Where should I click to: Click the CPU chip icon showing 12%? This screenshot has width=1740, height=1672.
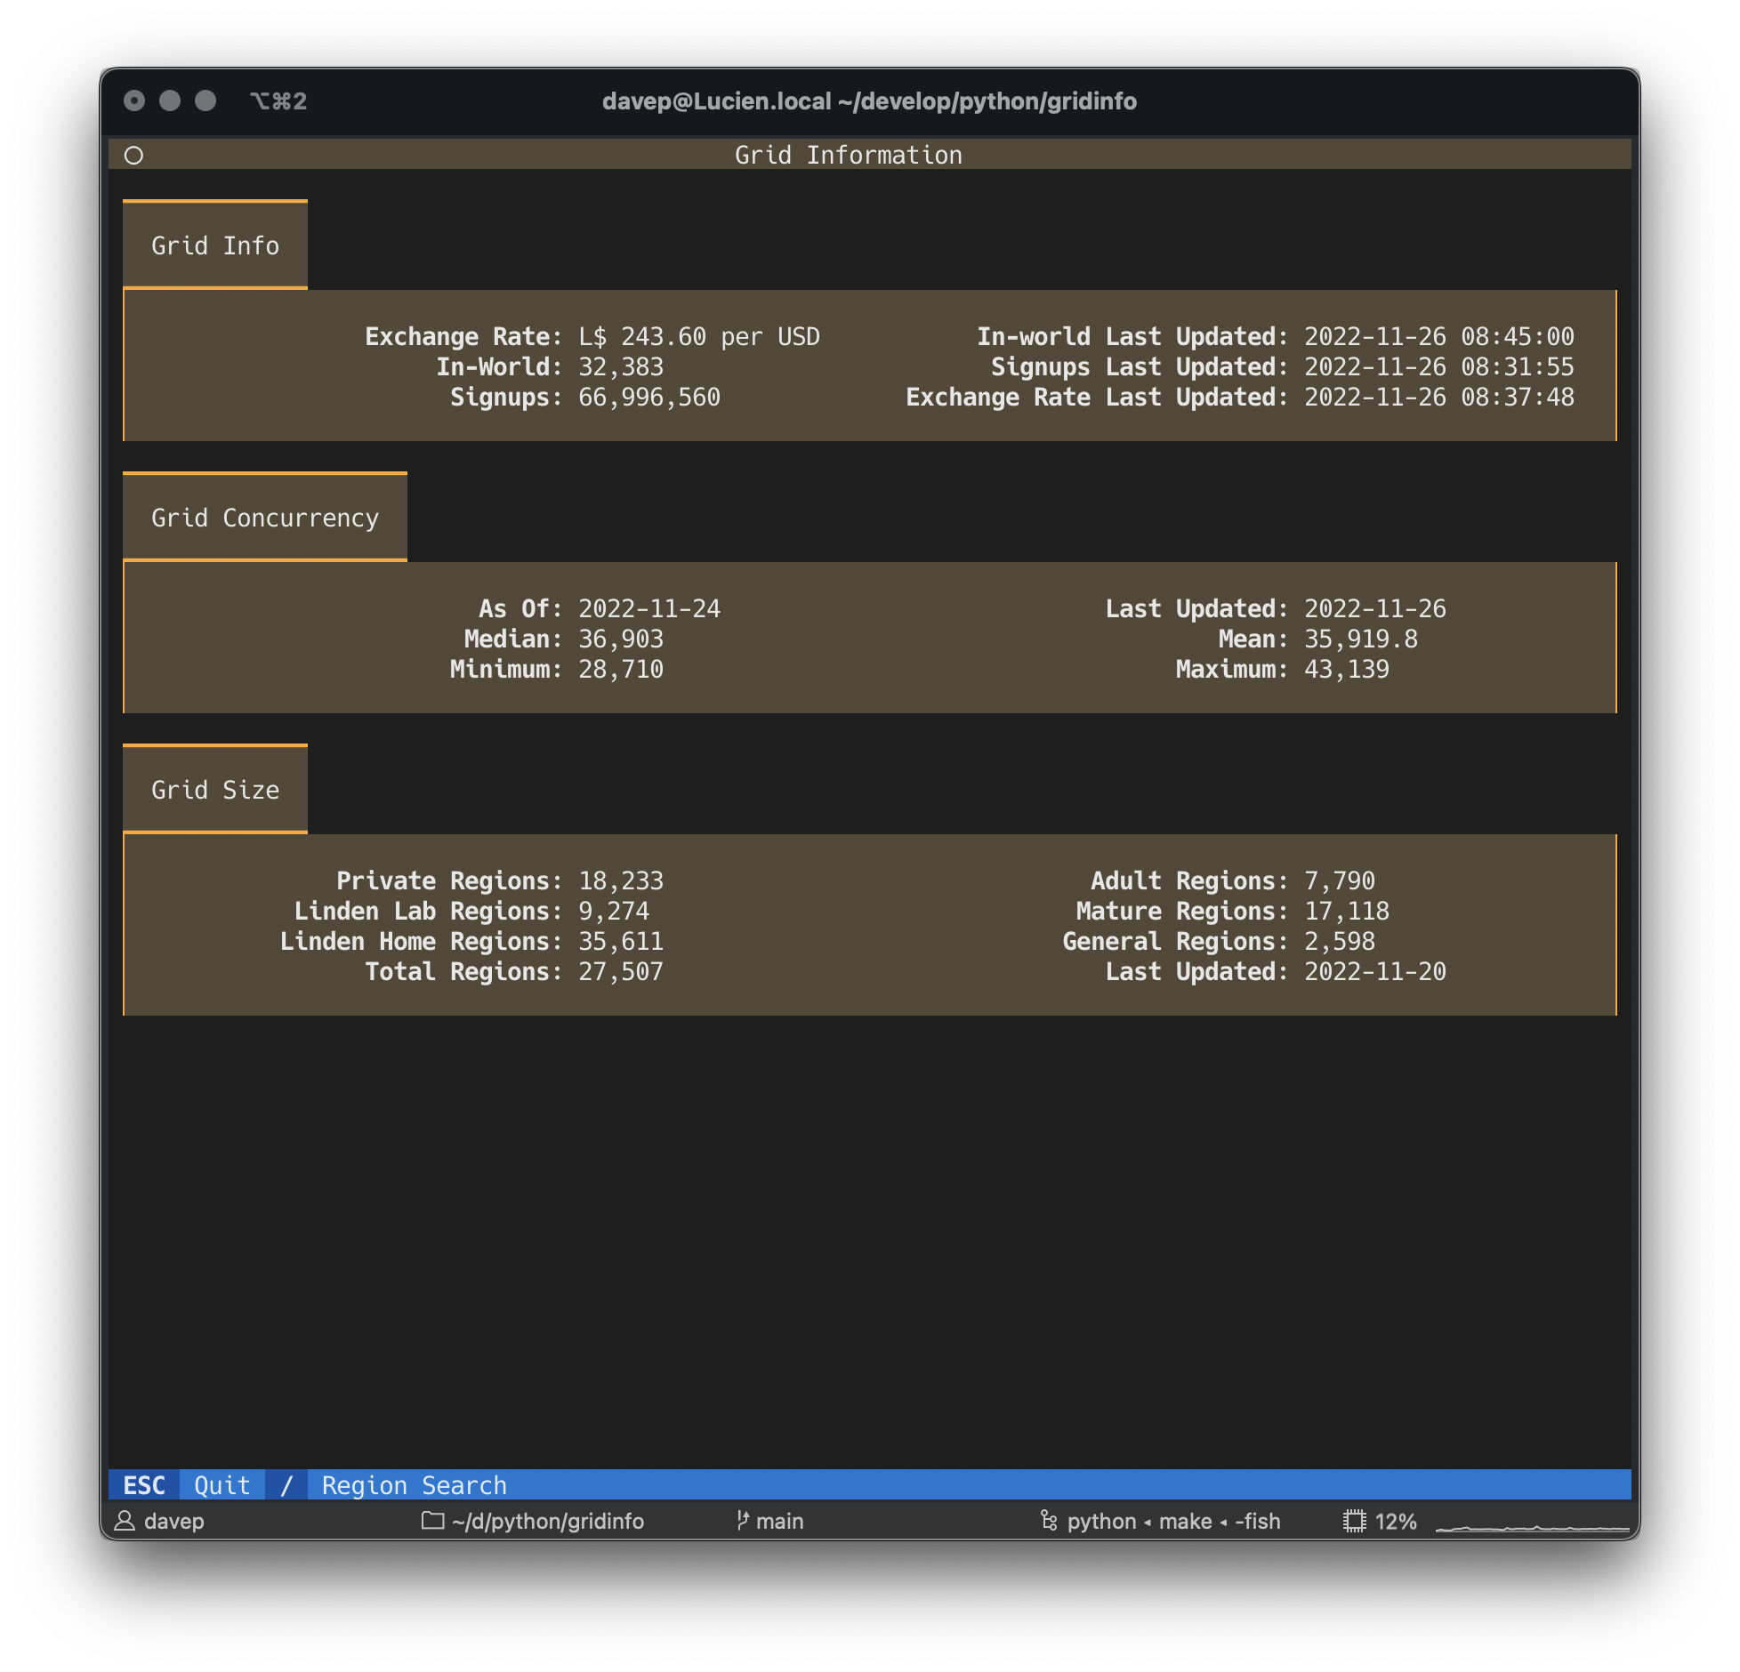point(1354,1521)
